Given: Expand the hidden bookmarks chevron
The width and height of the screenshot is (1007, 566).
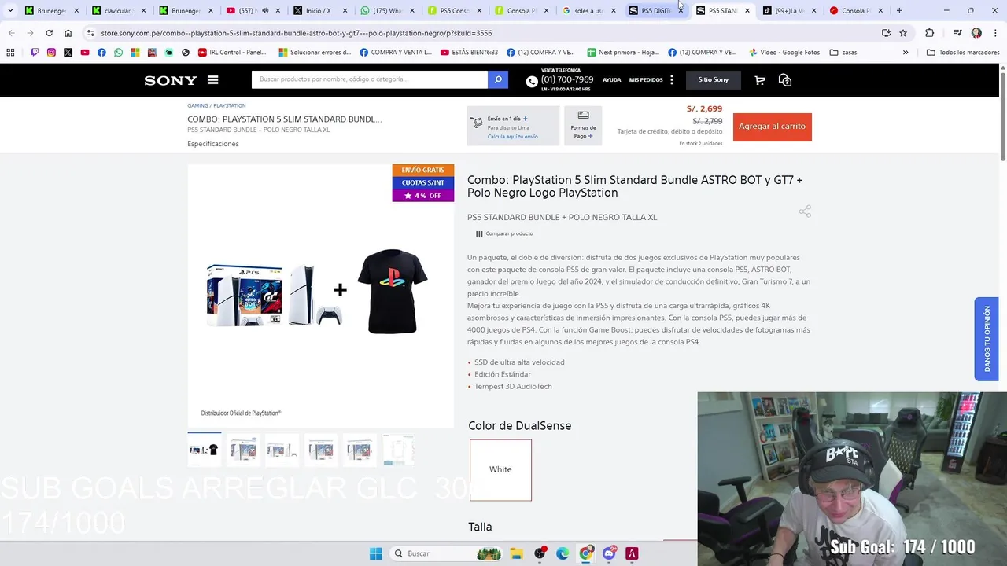Looking at the screenshot, I should pos(906,53).
